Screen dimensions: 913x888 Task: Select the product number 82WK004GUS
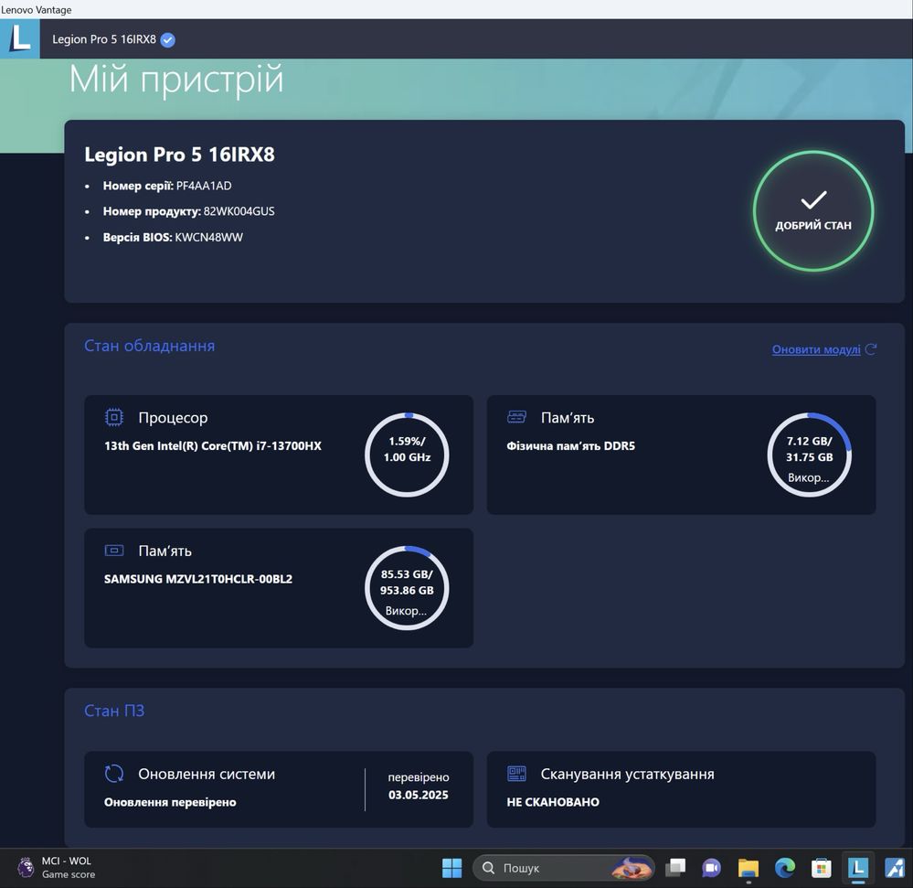click(239, 211)
